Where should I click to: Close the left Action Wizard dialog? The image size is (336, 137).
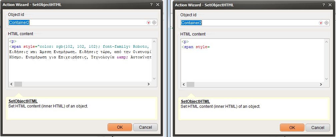pyautogui.click(x=158, y=5)
